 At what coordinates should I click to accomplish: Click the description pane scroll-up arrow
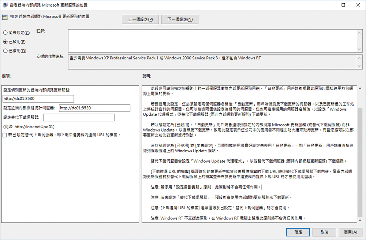[x=360, y=88]
